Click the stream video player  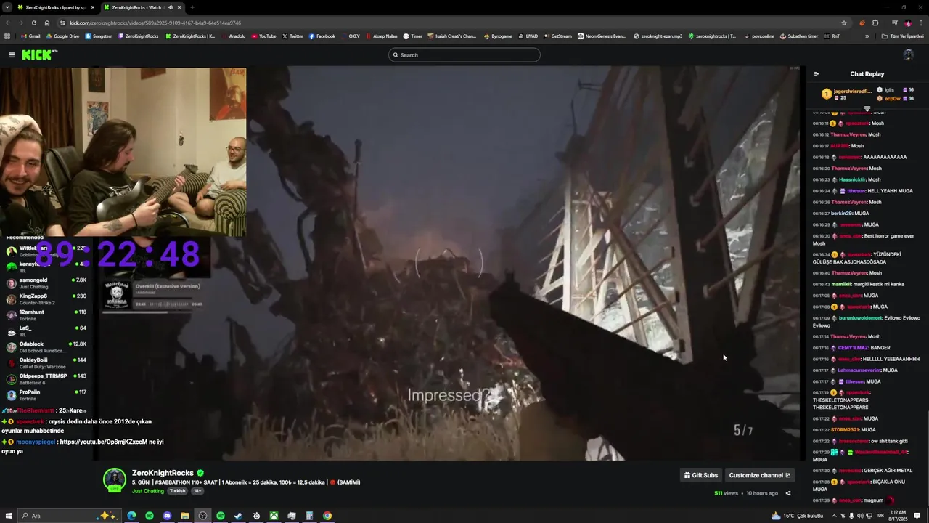click(450, 264)
